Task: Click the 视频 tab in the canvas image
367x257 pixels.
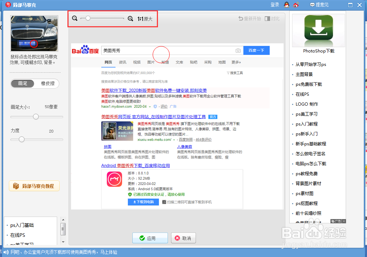Action: (x=137, y=62)
